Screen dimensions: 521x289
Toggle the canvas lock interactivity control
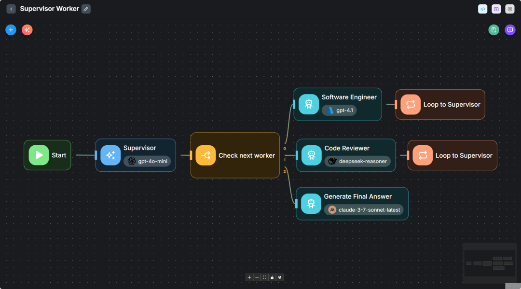(272, 277)
